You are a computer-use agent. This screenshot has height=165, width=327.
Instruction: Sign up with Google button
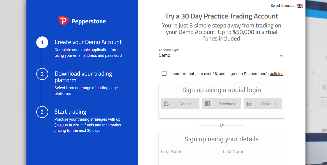180,104
